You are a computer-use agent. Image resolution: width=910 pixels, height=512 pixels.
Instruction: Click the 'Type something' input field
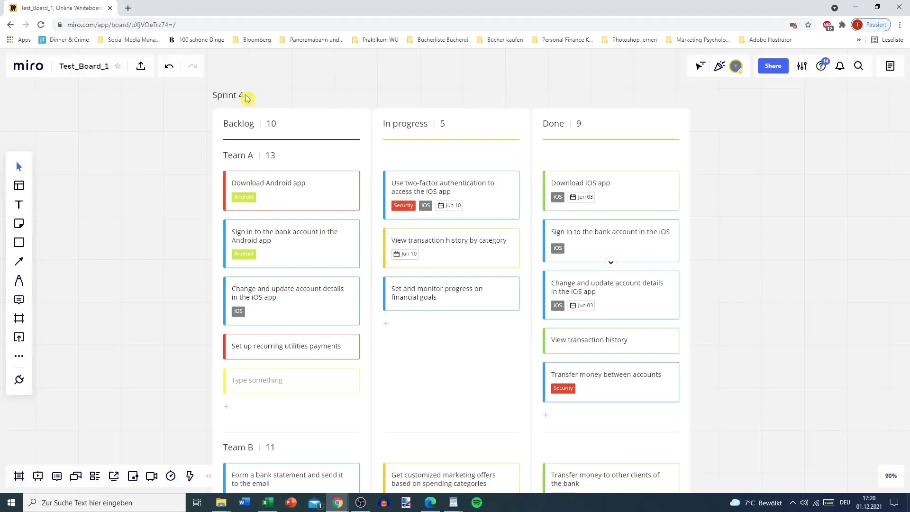pyautogui.click(x=292, y=380)
